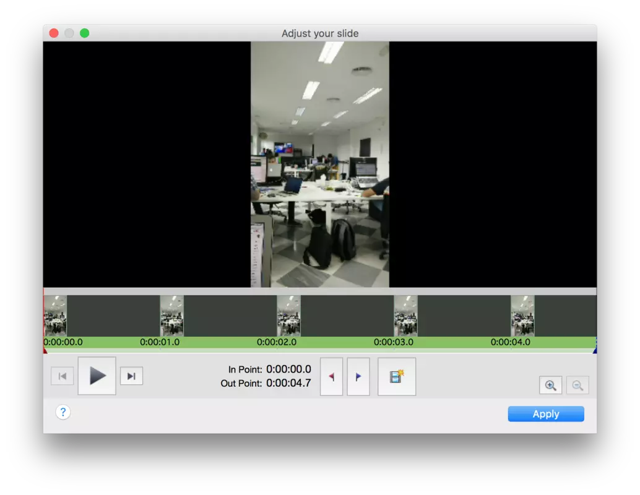Start playback with the Play button

(x=97, y=376)
